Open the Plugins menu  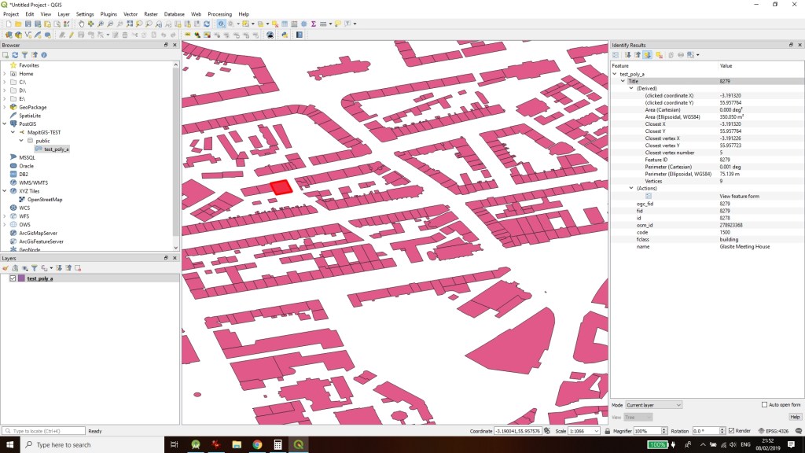[x=108, y=14]
